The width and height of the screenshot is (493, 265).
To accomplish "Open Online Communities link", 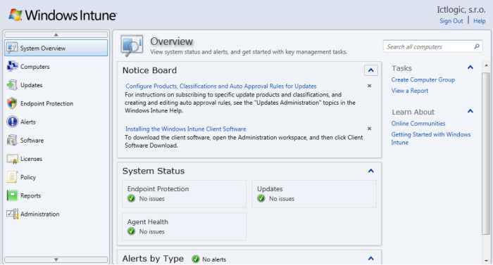I will 418,124.
